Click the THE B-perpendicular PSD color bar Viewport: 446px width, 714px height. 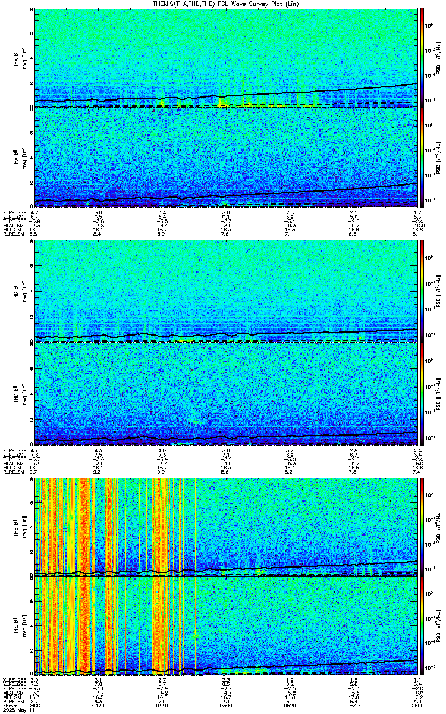click(422, 527)
